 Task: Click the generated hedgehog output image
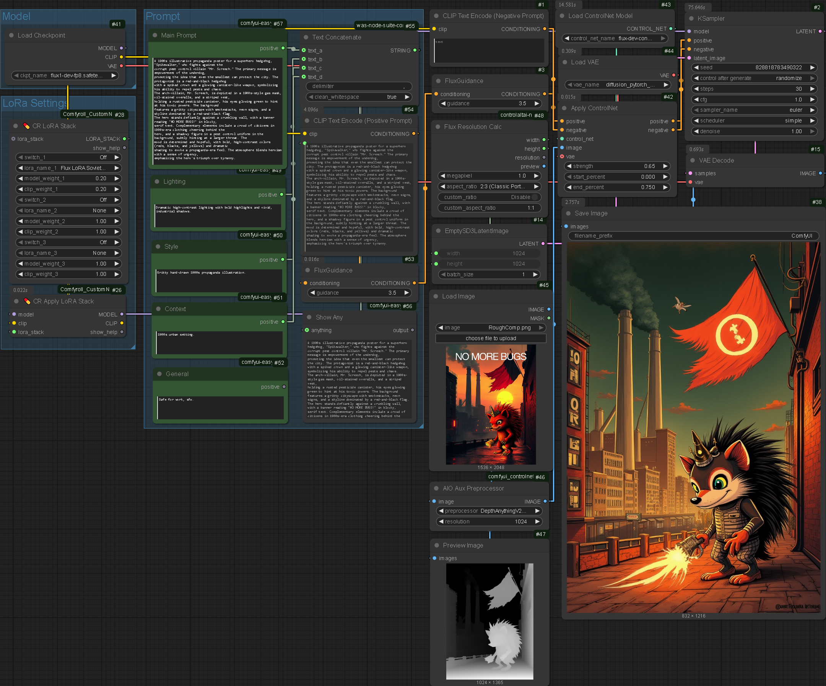click(x=693, y=427)
